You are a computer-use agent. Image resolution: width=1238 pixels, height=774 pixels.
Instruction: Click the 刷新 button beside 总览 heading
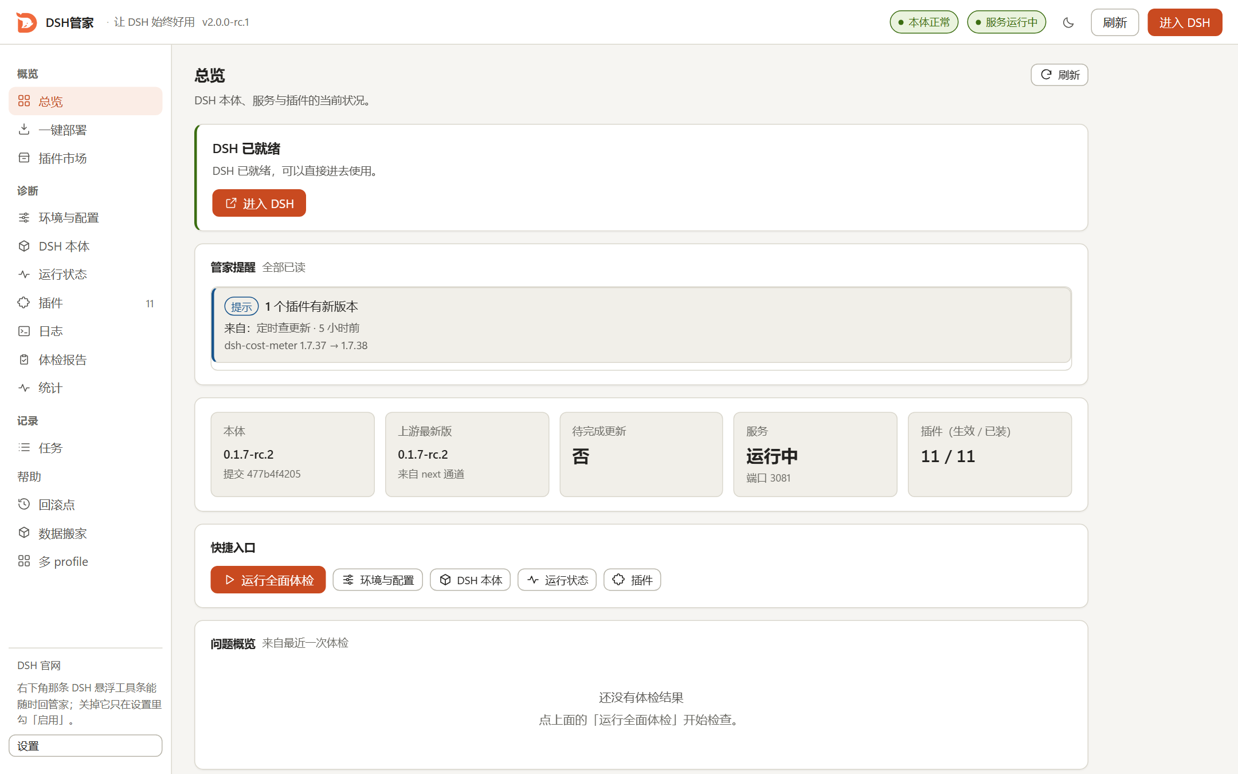click(x=1059, y=75)
